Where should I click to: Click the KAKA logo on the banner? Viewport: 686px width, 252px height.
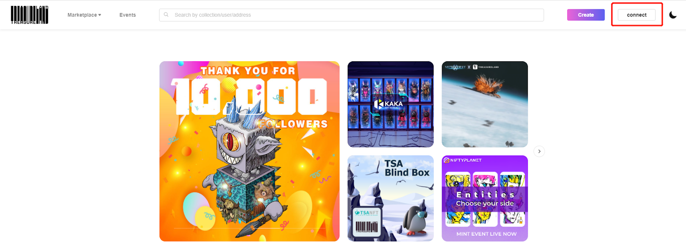(x=388, y=104)
